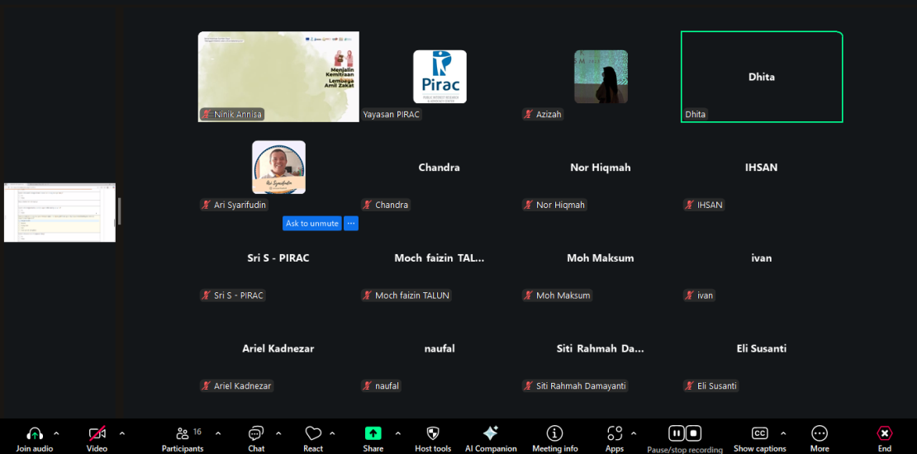Click the red End meeting button
917x454 pixels.
885,433
